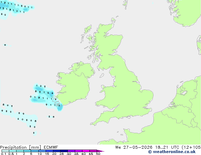Select the 10–15 mm legend color swatch

coord(42,151)
